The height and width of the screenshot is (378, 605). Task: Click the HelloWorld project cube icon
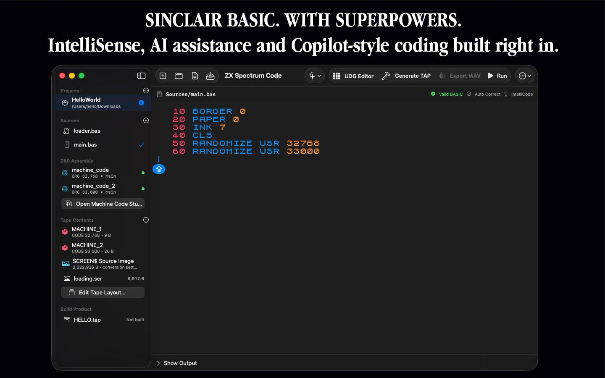pyautogui.click(x=65, y=102)
